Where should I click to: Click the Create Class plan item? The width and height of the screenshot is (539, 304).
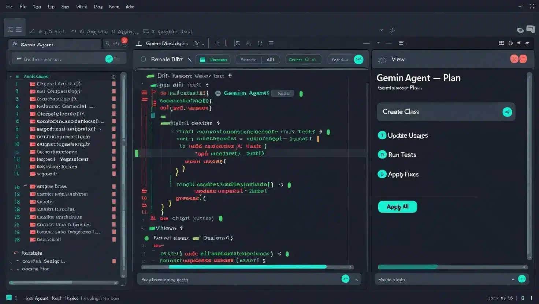(446, 112)
